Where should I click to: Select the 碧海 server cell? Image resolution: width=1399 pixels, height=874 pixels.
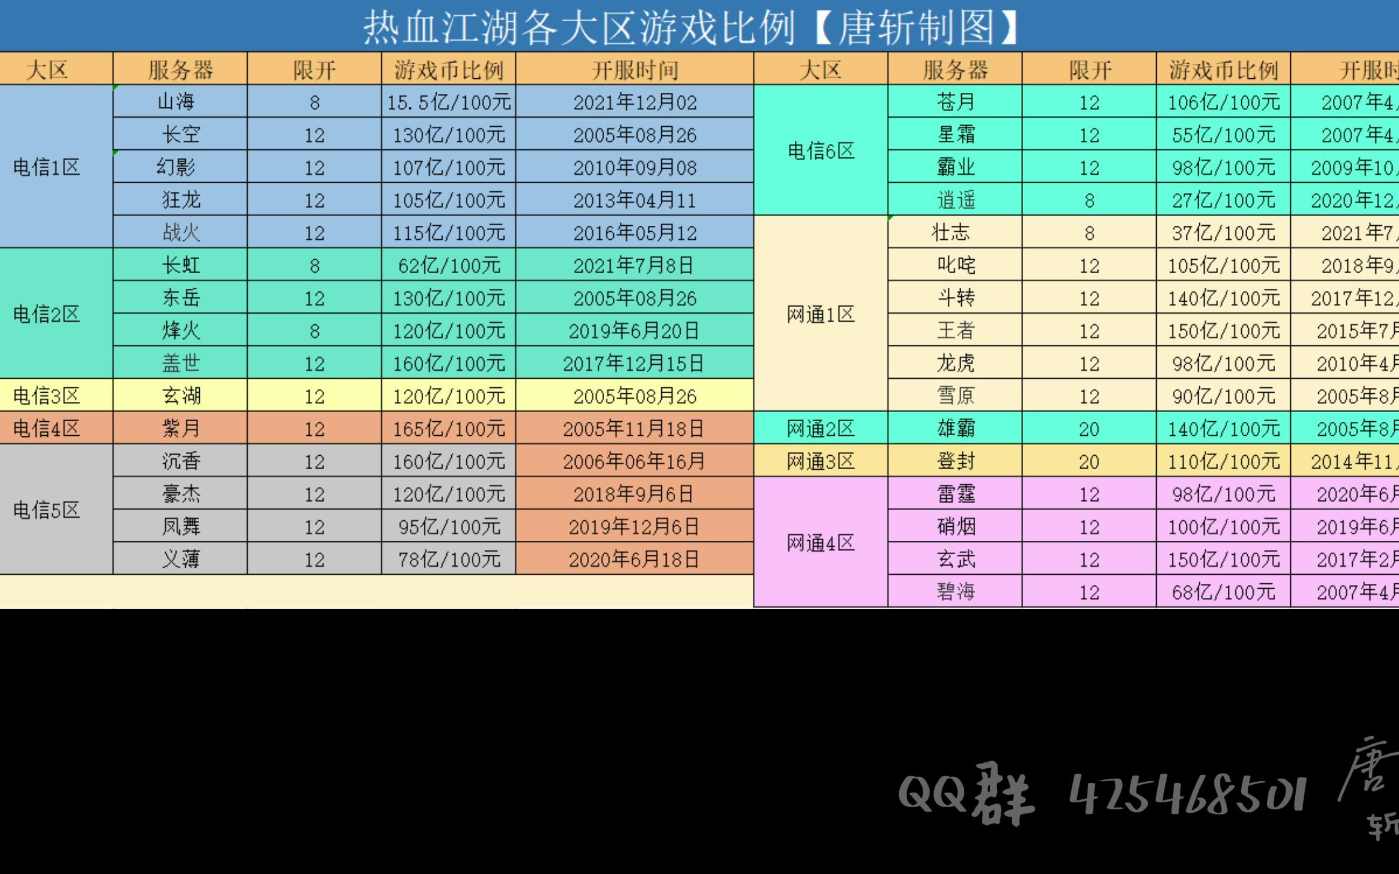[x=955, y=591]
